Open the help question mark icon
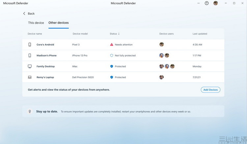Viewport: 247px width, 144px height. pyautogui.click(x=206, y=3)
